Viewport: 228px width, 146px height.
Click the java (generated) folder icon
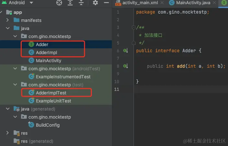click(x=16, y=109)
